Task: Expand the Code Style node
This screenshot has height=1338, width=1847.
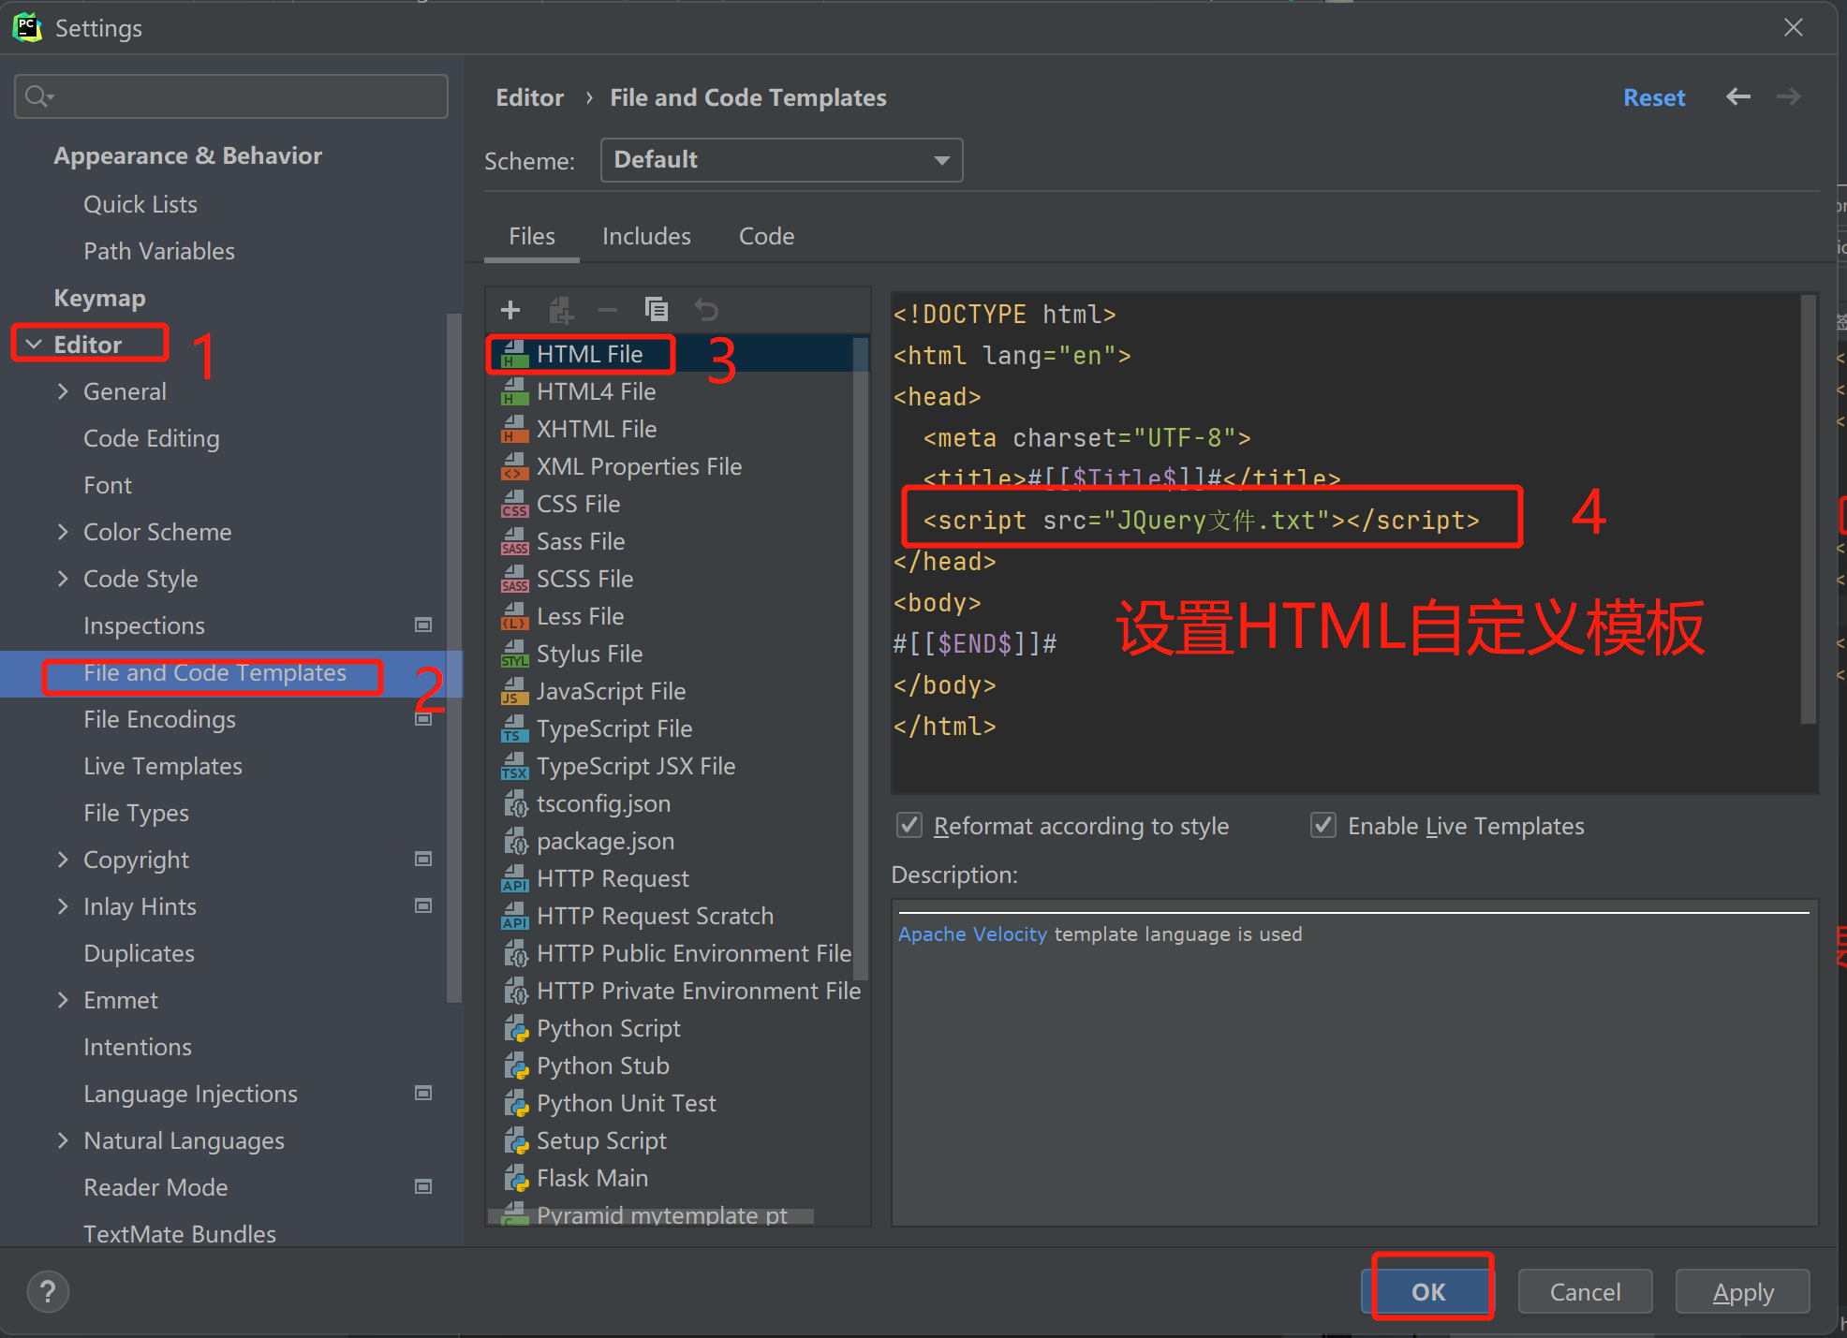Action: [63, 579]
